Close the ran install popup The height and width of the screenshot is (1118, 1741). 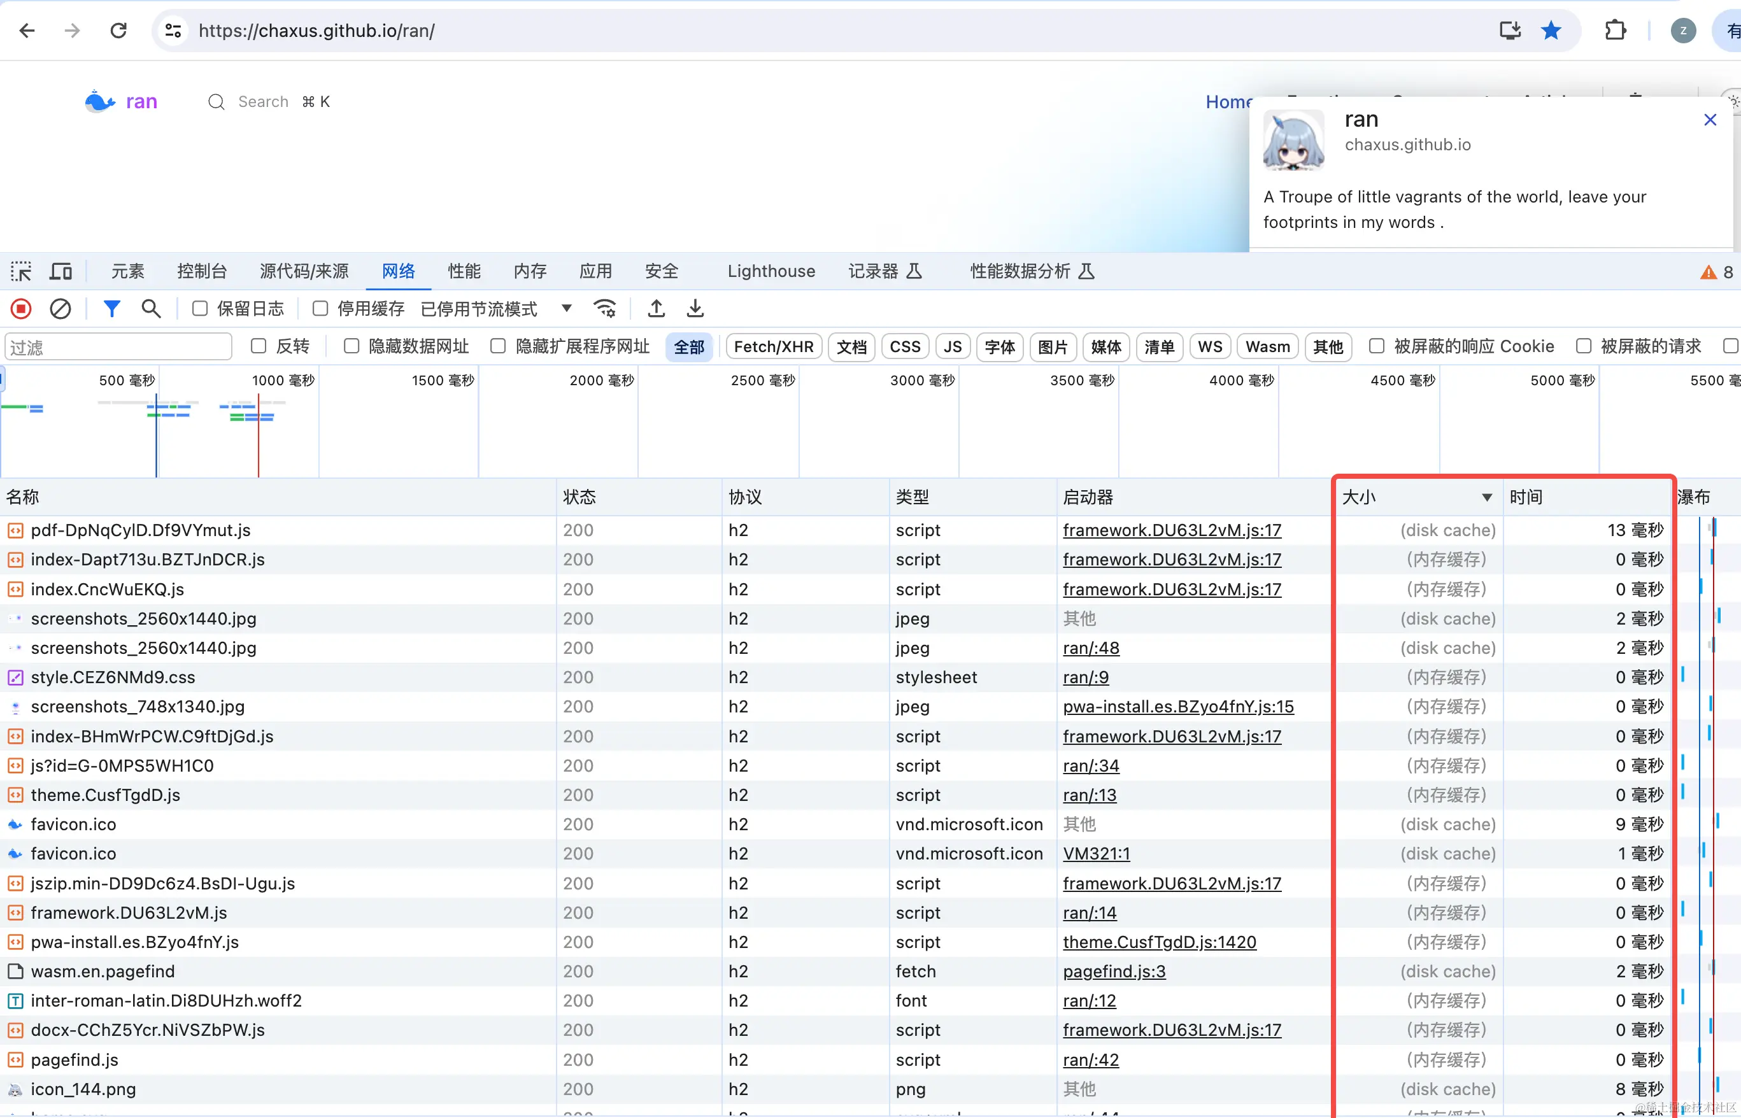[x=1710, y=120]
